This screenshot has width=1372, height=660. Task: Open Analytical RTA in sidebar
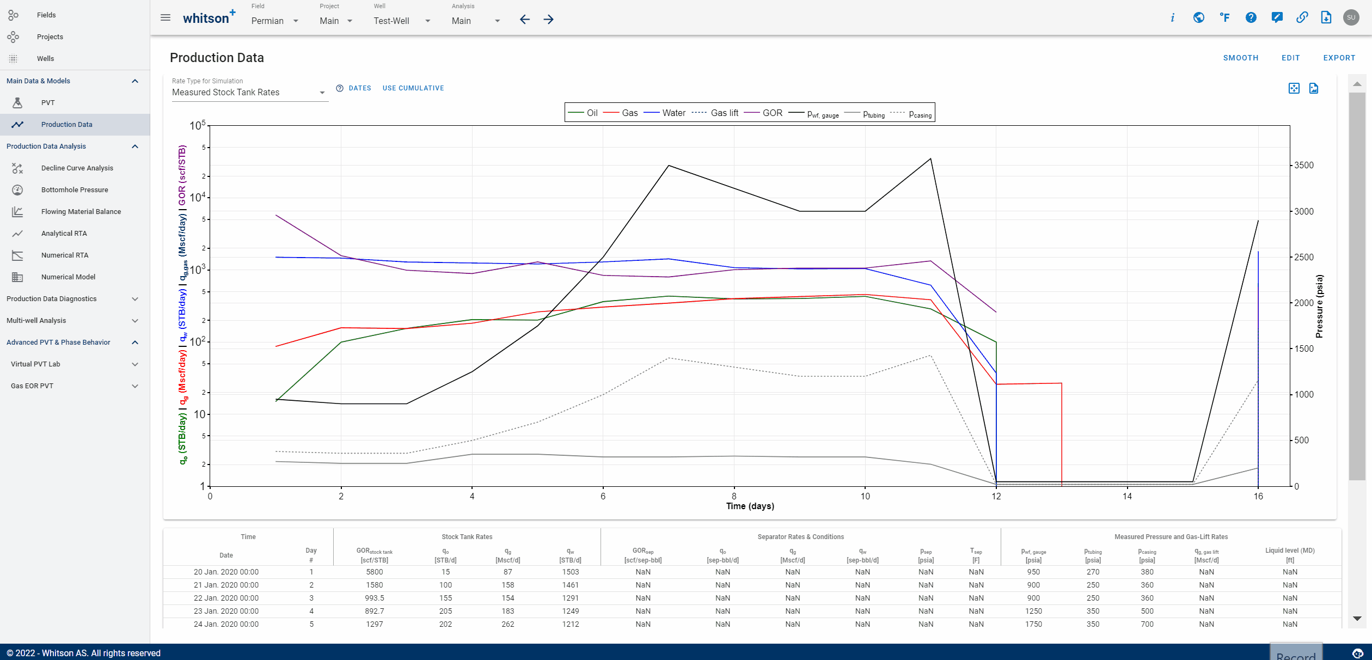[x=75, y=234]
